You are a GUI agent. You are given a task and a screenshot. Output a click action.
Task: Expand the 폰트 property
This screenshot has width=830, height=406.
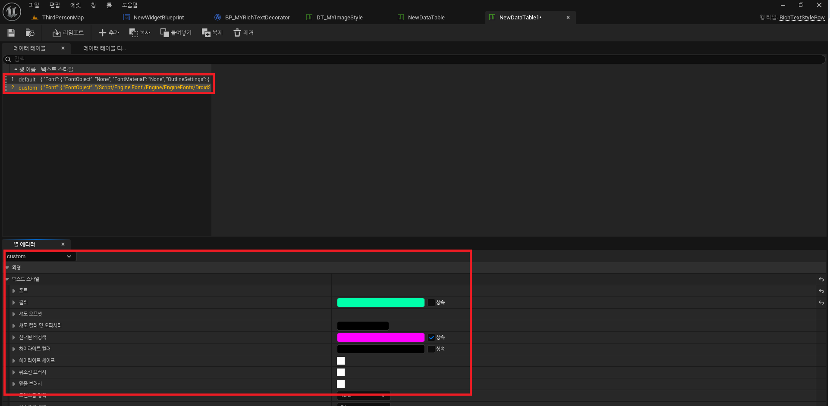click(13, 290)
